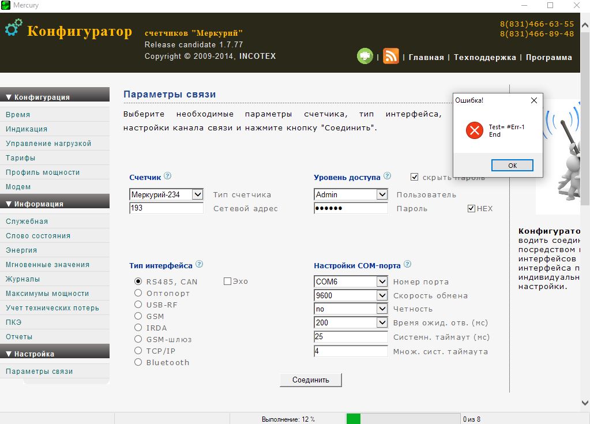590x424 pixels.
Task: Click the Выполнение: 12 % status text
Action: (288, 419)
